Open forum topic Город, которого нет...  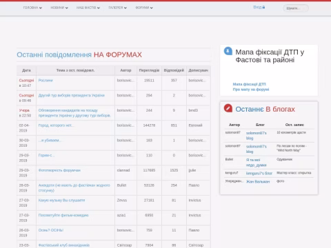point(56,125)
